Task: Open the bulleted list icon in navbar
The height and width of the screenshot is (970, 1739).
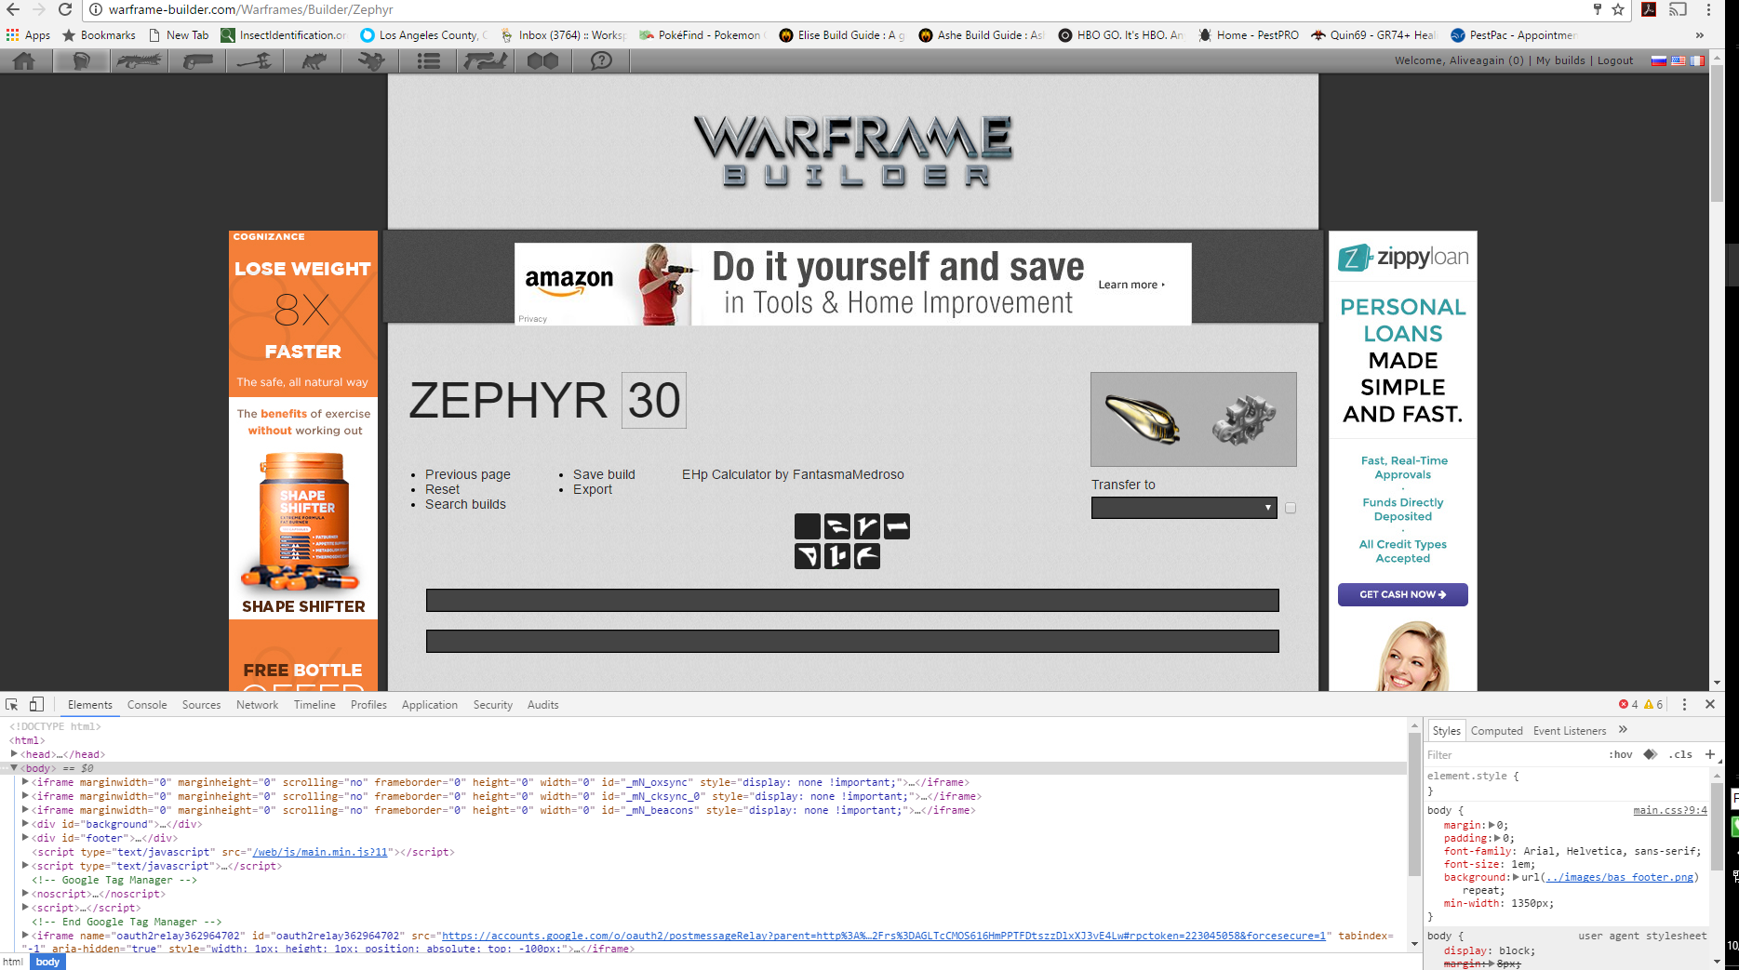Action: pyautogui.click(x=428, y=61)
